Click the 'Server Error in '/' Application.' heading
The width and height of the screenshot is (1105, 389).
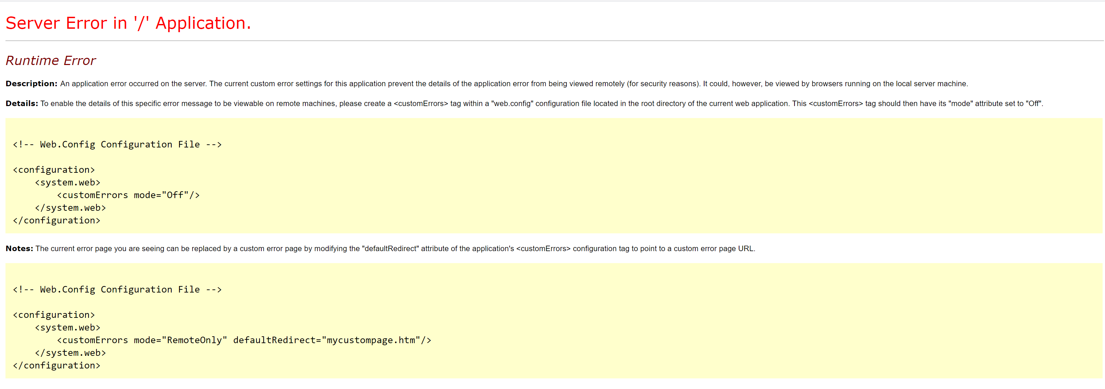click(128, 23)
